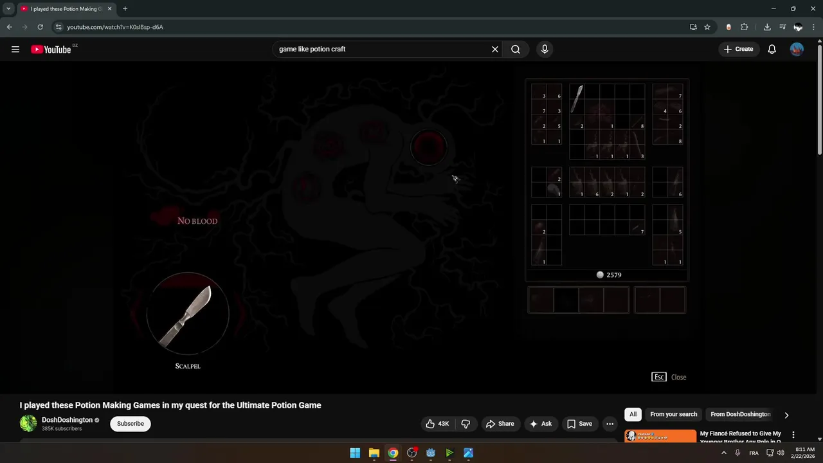Click the Create button
This screenshot has height=463, width=823.
[x=738, y=49]
